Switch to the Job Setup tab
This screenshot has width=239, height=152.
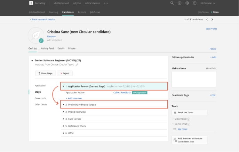tap(95, 12)
